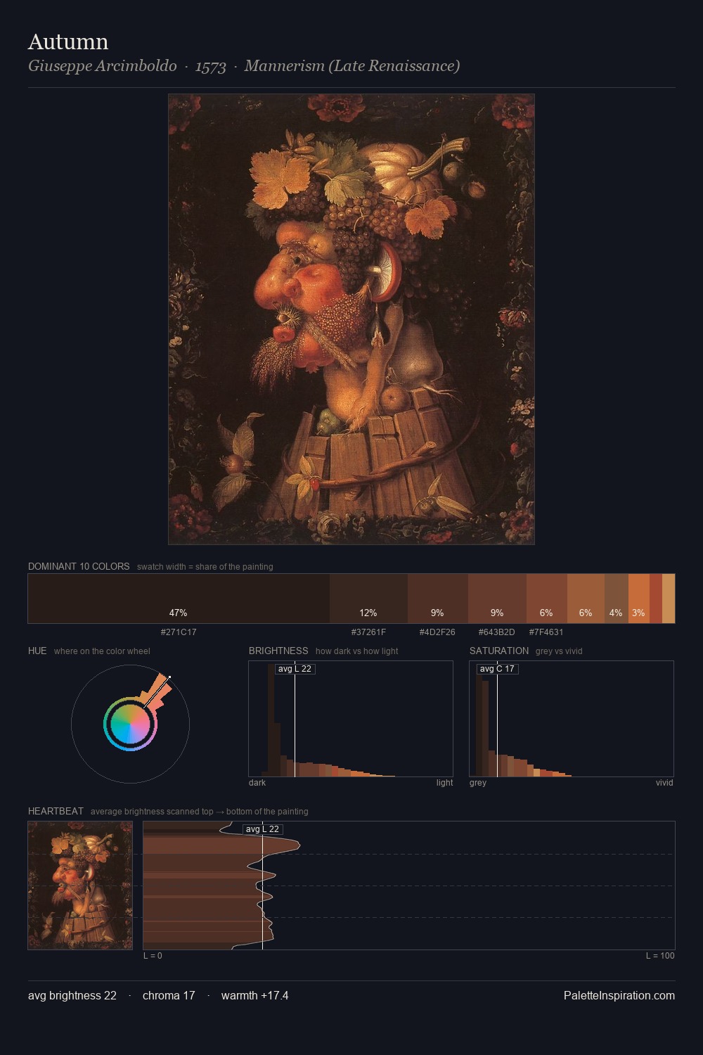703x1055 pixels.
Task: Click the 'DOMINANT 10 COLORS' heading
Action: pos(79,566)
